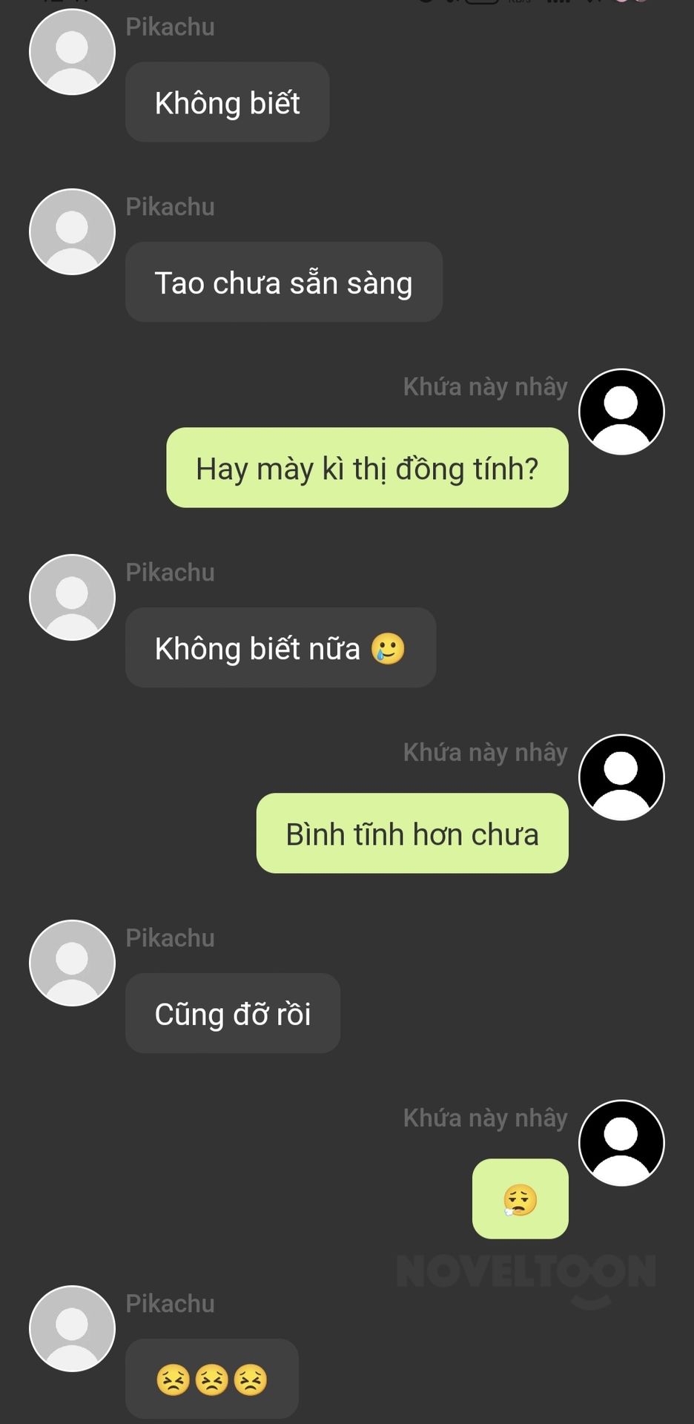The width and height of the screenshot is (694, 1424).
Task: Tap Pikachu's avatar beside 'Cũng đỡ rồi'
Action: pyautogui.click(x=72, y=963)
